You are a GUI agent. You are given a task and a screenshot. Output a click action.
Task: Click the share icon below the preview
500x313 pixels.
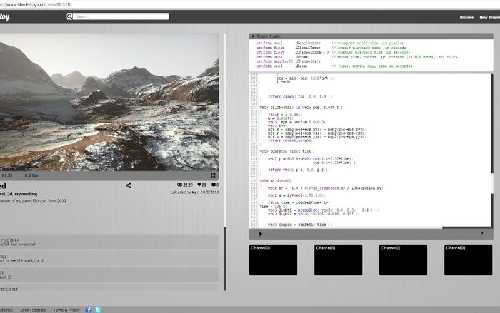128,185
